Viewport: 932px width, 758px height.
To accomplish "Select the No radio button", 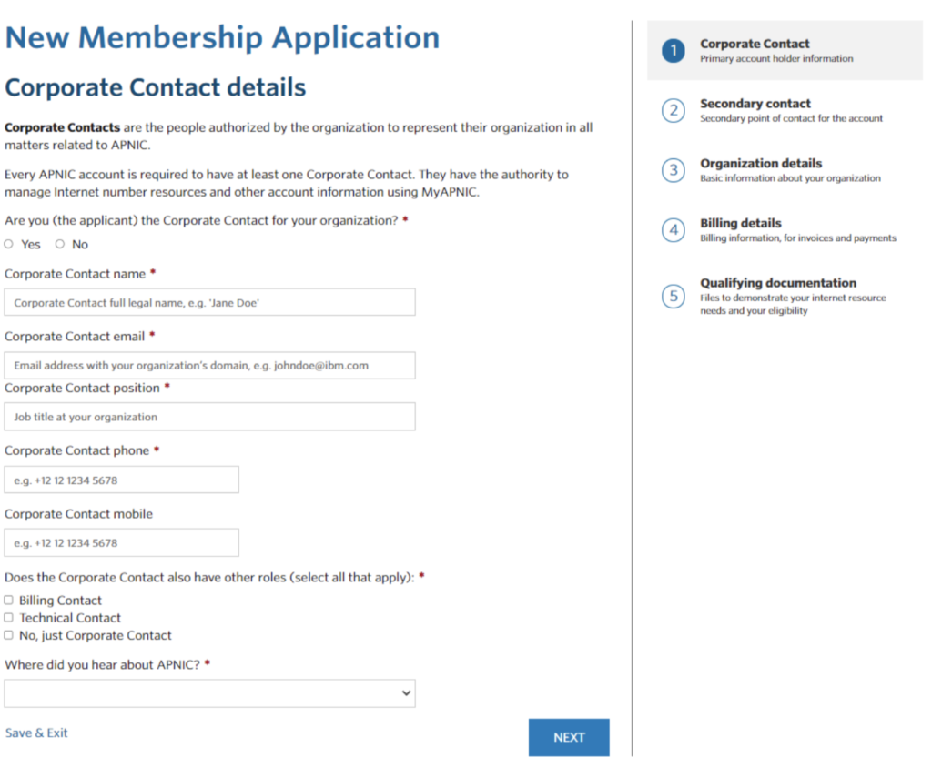I will 60,244.
